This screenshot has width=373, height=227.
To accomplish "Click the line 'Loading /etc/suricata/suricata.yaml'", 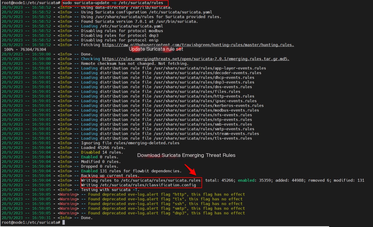I will click(122, 26).
